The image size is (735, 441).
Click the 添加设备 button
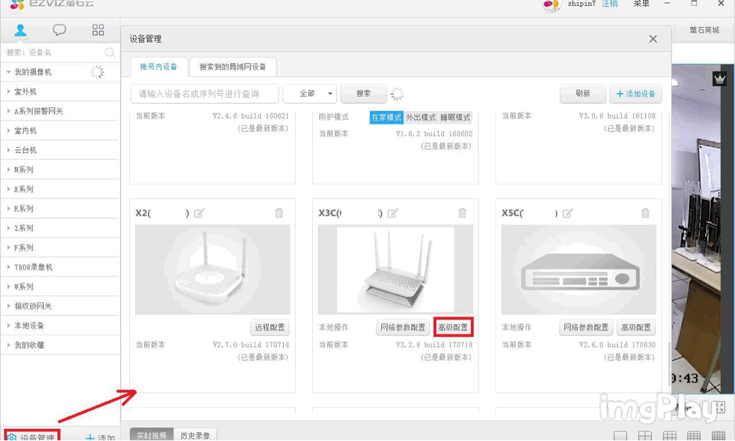click(636, 93)
